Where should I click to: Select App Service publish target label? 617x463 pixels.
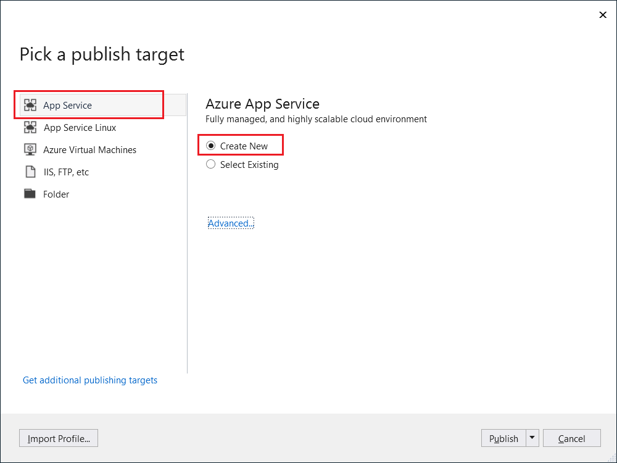coord(67,106)
